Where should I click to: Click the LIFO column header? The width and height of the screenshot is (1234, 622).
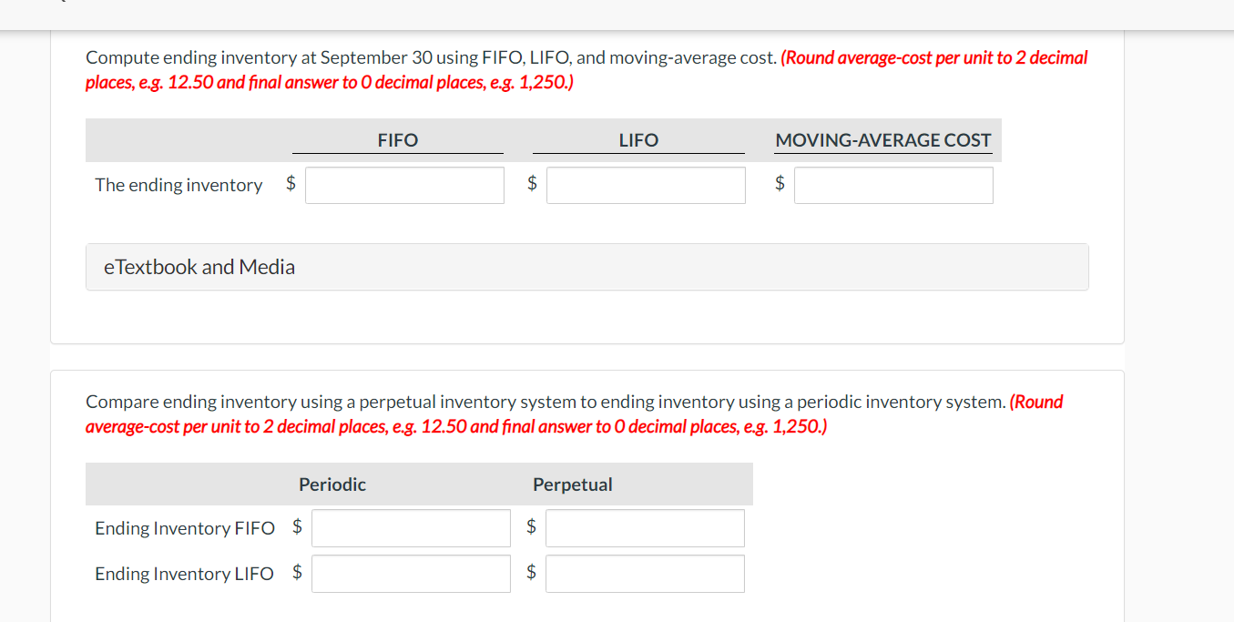[638, 139]
